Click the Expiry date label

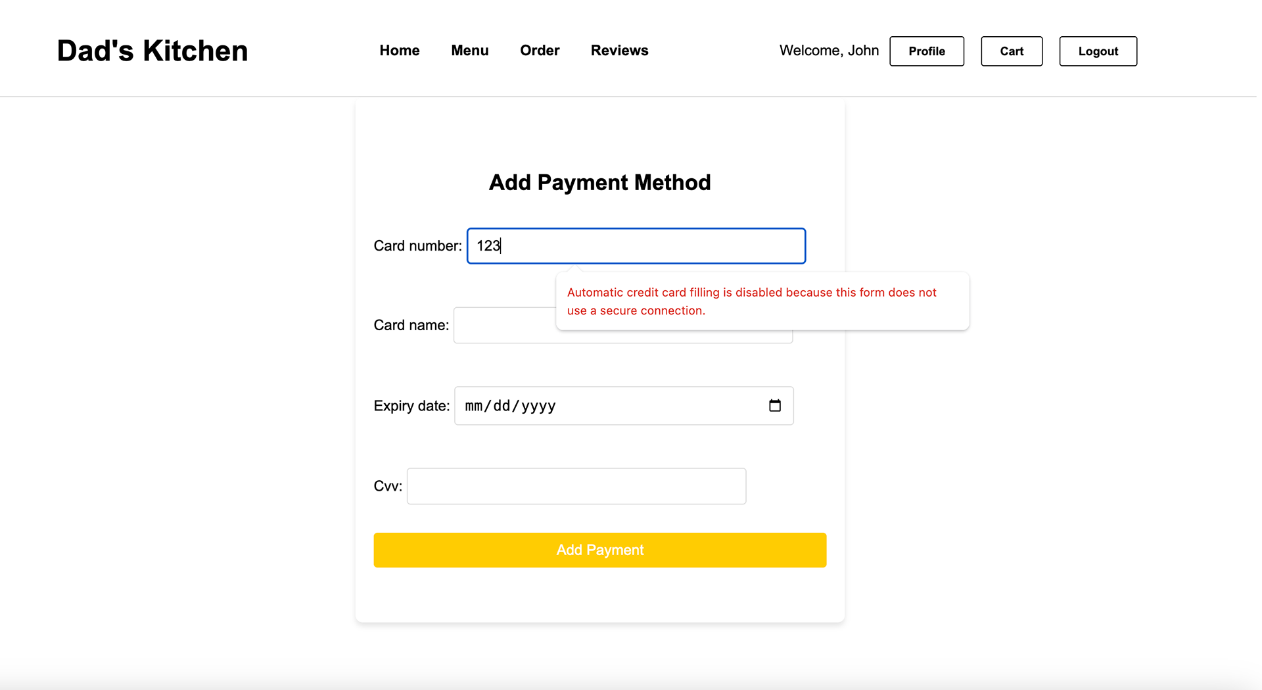[411, 406]
